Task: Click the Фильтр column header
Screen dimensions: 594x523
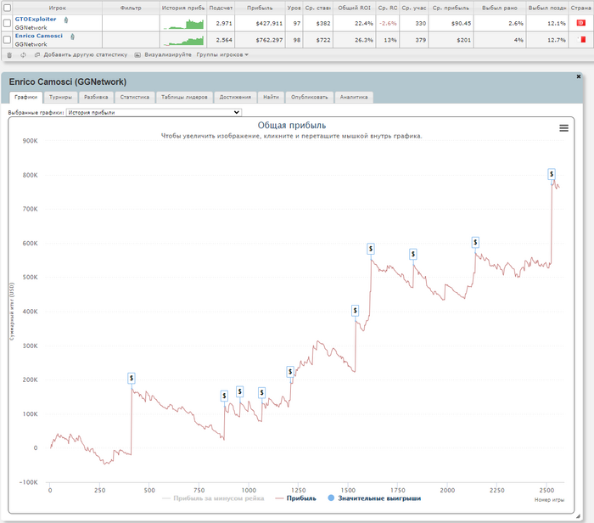Action: (x=131, y=8)
